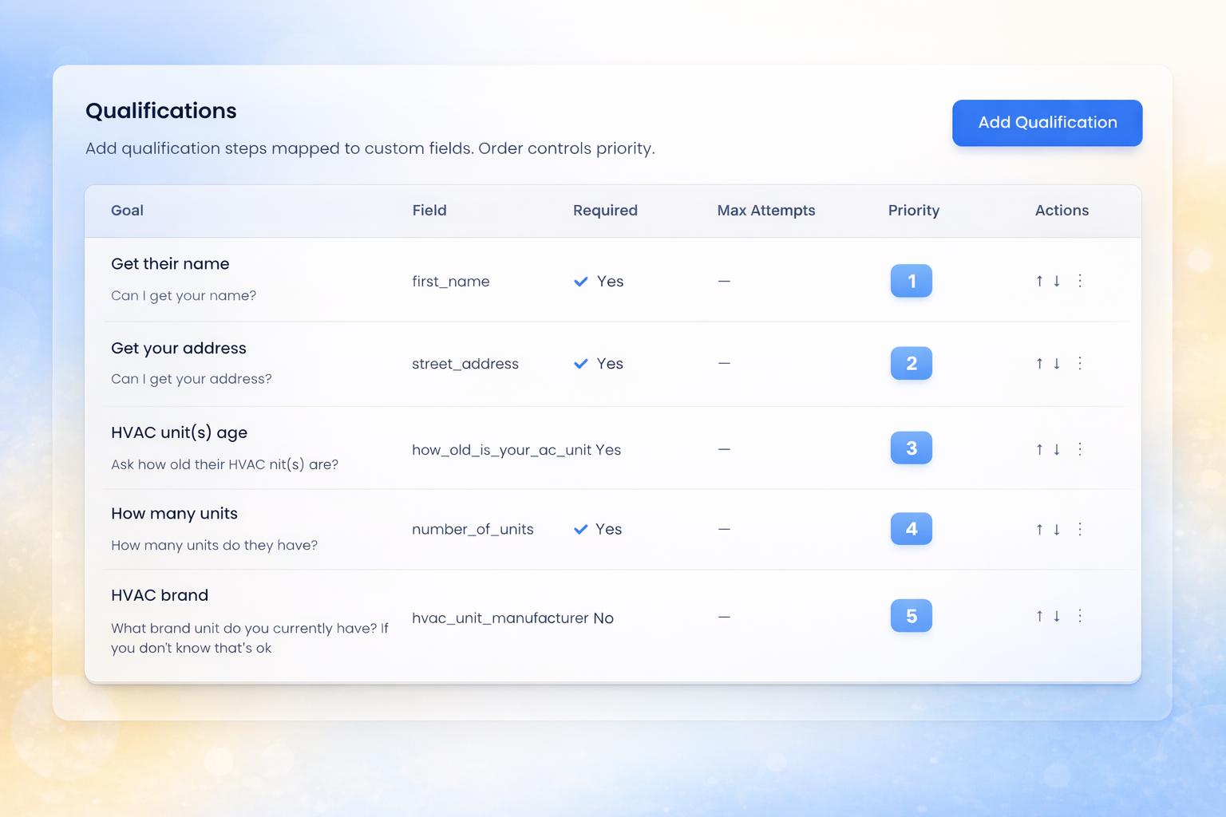Open the actions menu for HVAC unit(s) age

click(x=1080, y=448)
